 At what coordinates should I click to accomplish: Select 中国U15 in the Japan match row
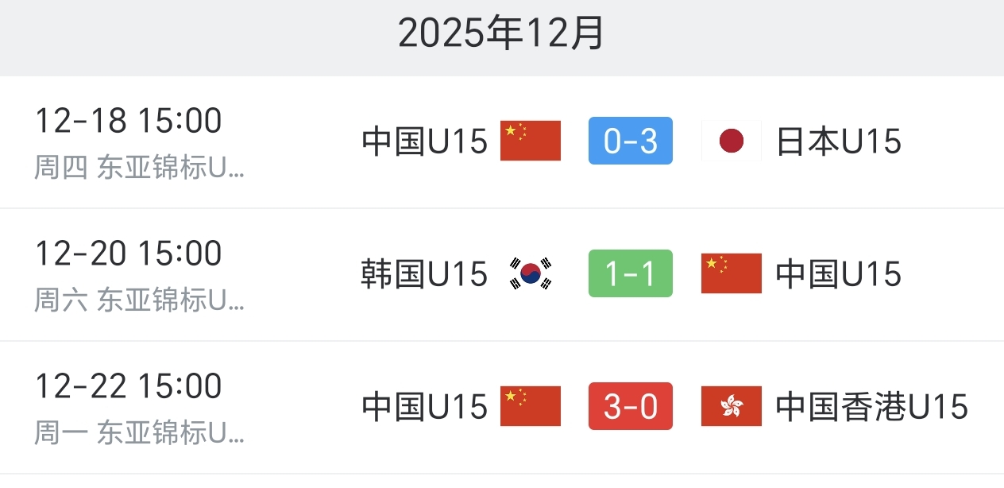pos(424,142)
